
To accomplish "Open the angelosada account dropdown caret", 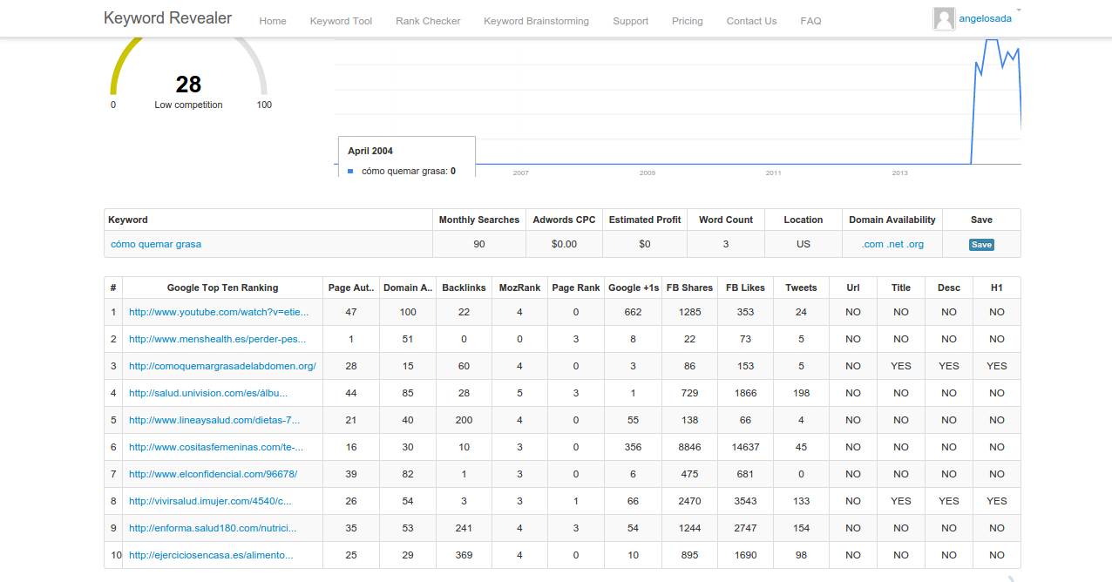I will point(1019,10).
